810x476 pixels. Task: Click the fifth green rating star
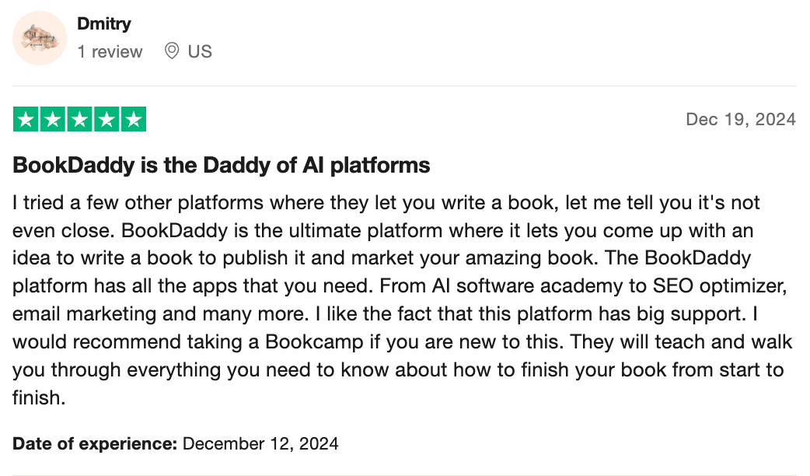[134, 119]
